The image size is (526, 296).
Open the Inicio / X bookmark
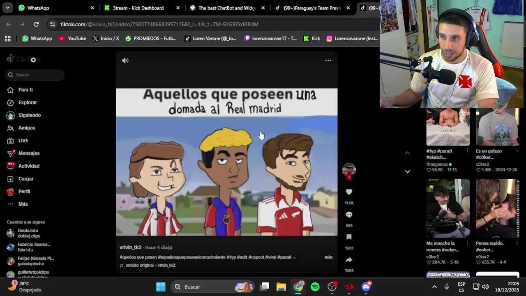click(x=106, y=39)
